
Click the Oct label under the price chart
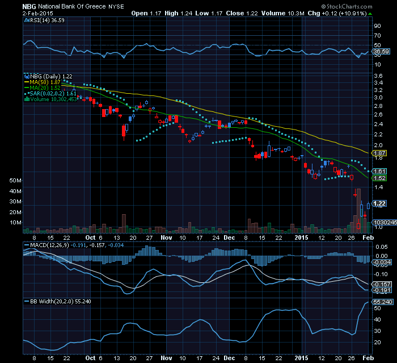[90, 238]
